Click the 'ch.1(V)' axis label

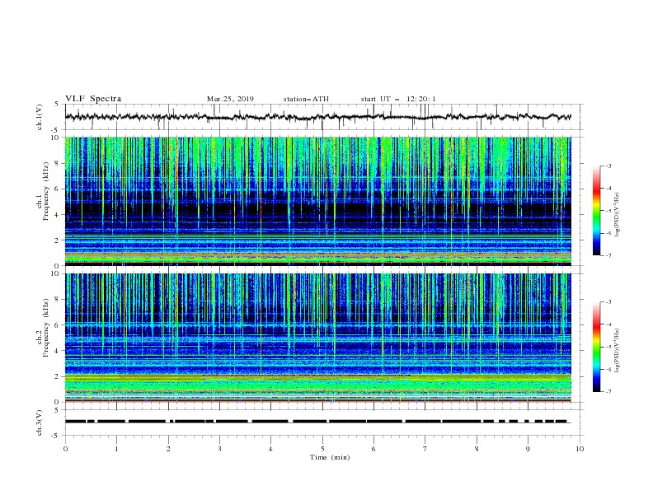point(40,117)
